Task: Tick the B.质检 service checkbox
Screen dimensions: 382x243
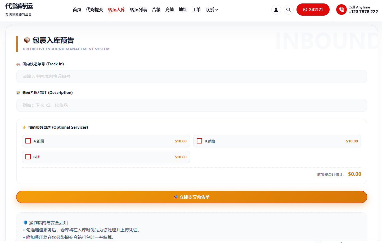Action: click(x=199, y=141)
